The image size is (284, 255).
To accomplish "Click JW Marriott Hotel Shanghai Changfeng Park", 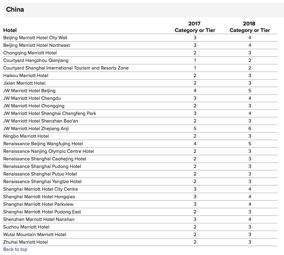I will tap(50, 113).
